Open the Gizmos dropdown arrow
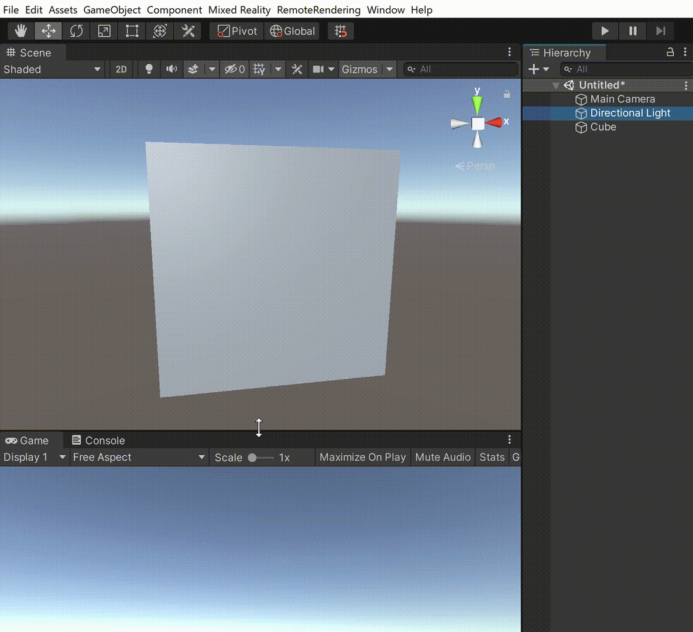693x632 pixels. tap(390, 69)
